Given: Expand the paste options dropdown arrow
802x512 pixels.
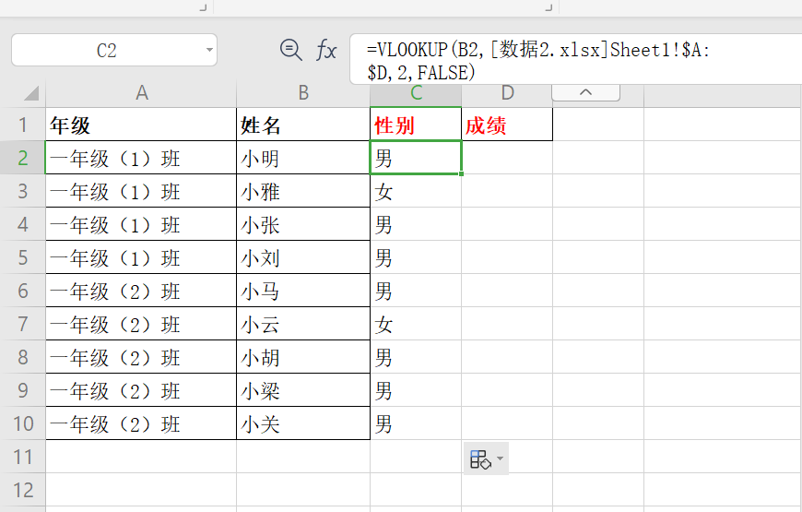Looking at the screenshot, I should pos(501,458).
